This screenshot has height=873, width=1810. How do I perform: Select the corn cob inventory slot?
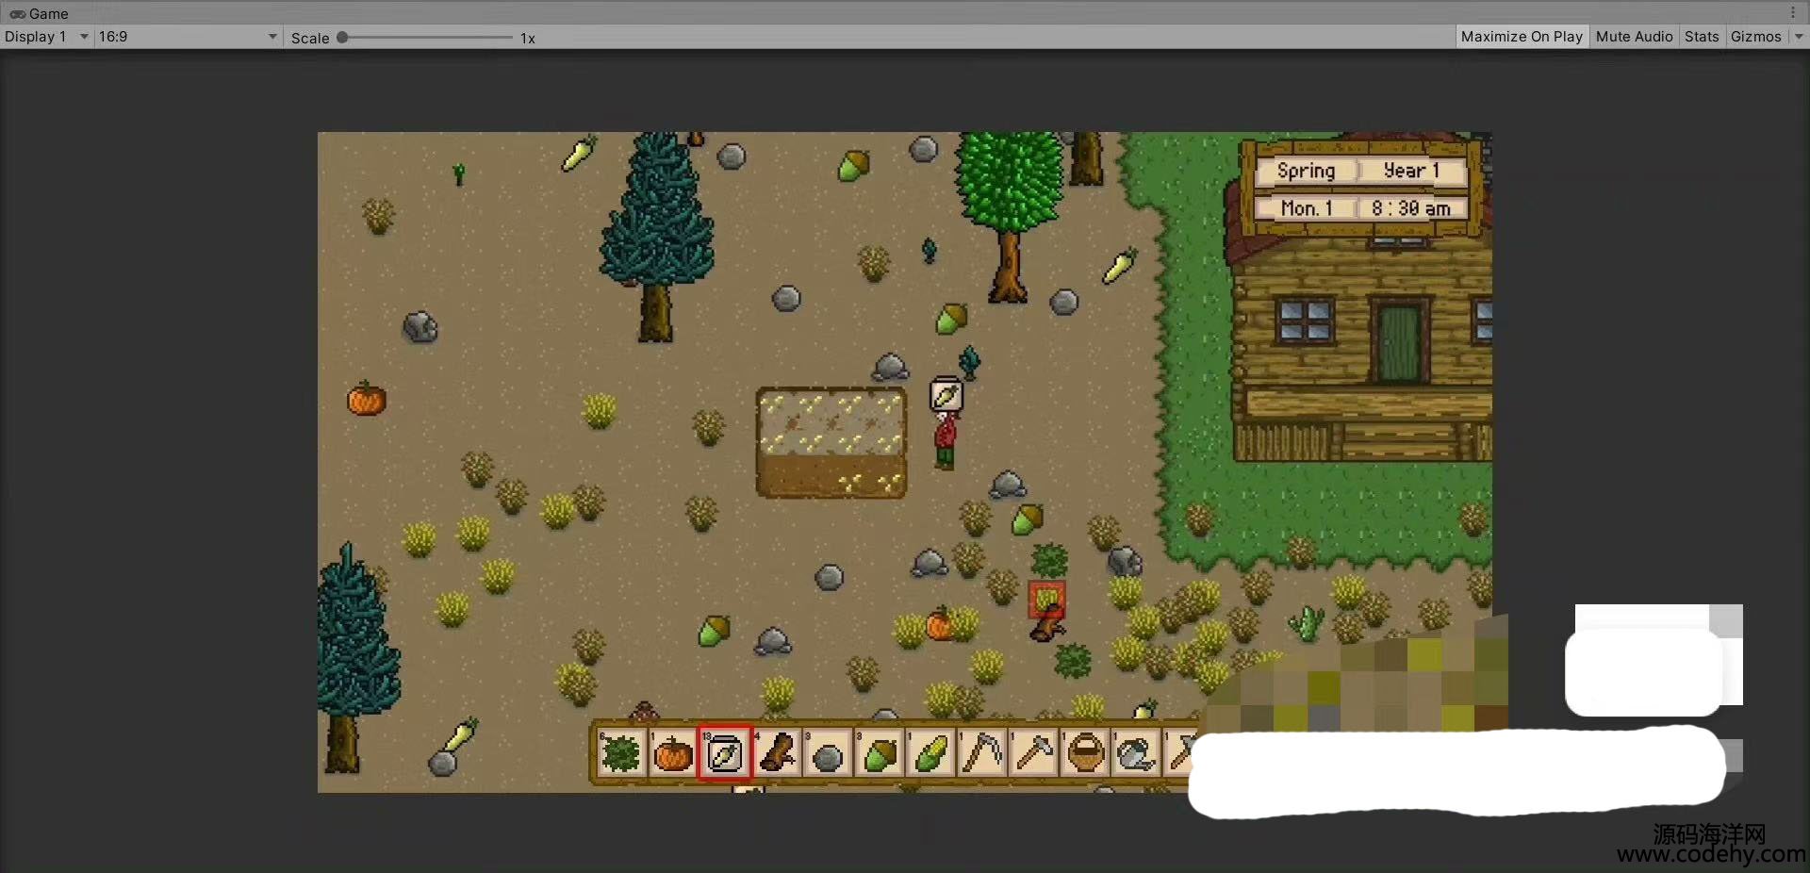click(930, 752)
